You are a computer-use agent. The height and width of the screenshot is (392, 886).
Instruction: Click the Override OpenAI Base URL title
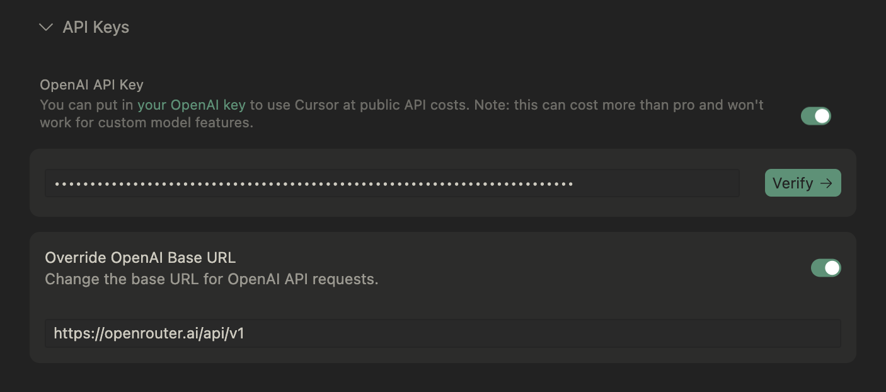tap(141, 257)
